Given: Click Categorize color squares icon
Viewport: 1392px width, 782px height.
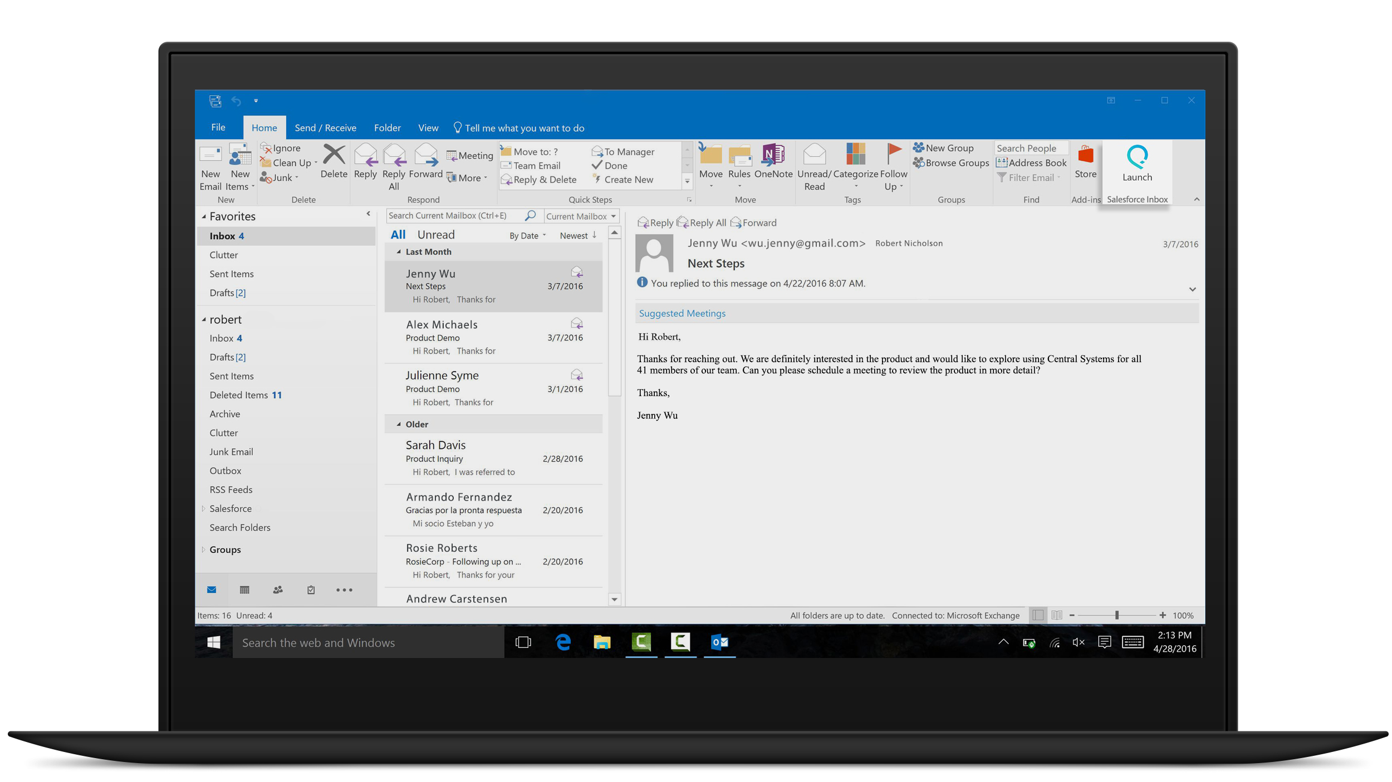Looking at the screenshot, I should [x=855, y=155].
